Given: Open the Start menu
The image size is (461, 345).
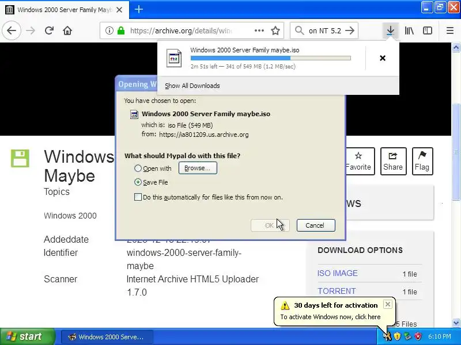Looking at the screenshot, I should (x=28, y=336).
